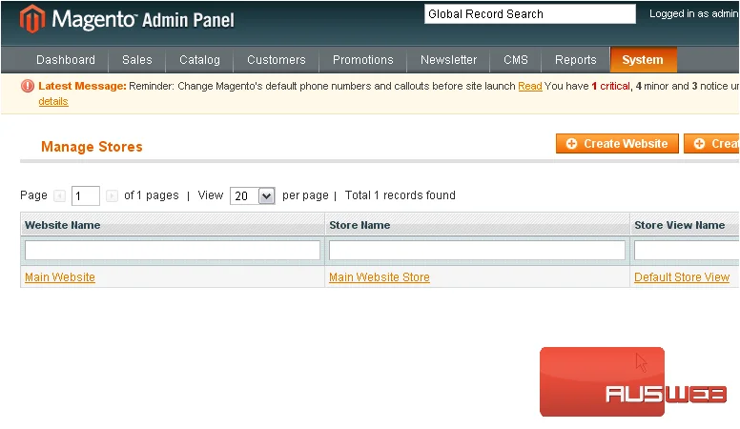Screen dimensions: 740x429
Task: Open the Promotions menu
Action: [x=363, y=60]
